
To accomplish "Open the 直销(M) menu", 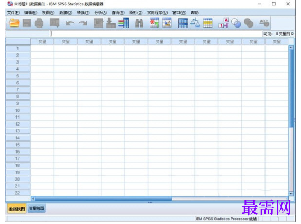I will click(x=118, y=13).
